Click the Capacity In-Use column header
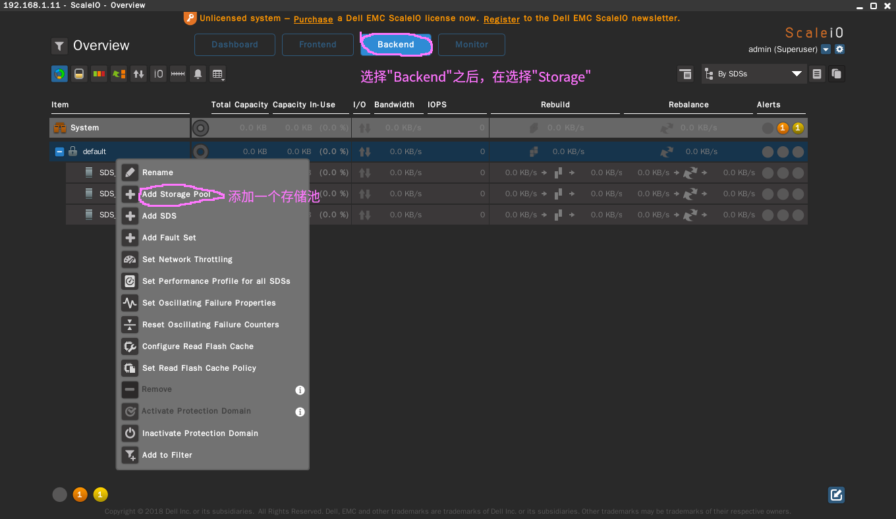The image size is (896, 519). (x=304, y=105)
